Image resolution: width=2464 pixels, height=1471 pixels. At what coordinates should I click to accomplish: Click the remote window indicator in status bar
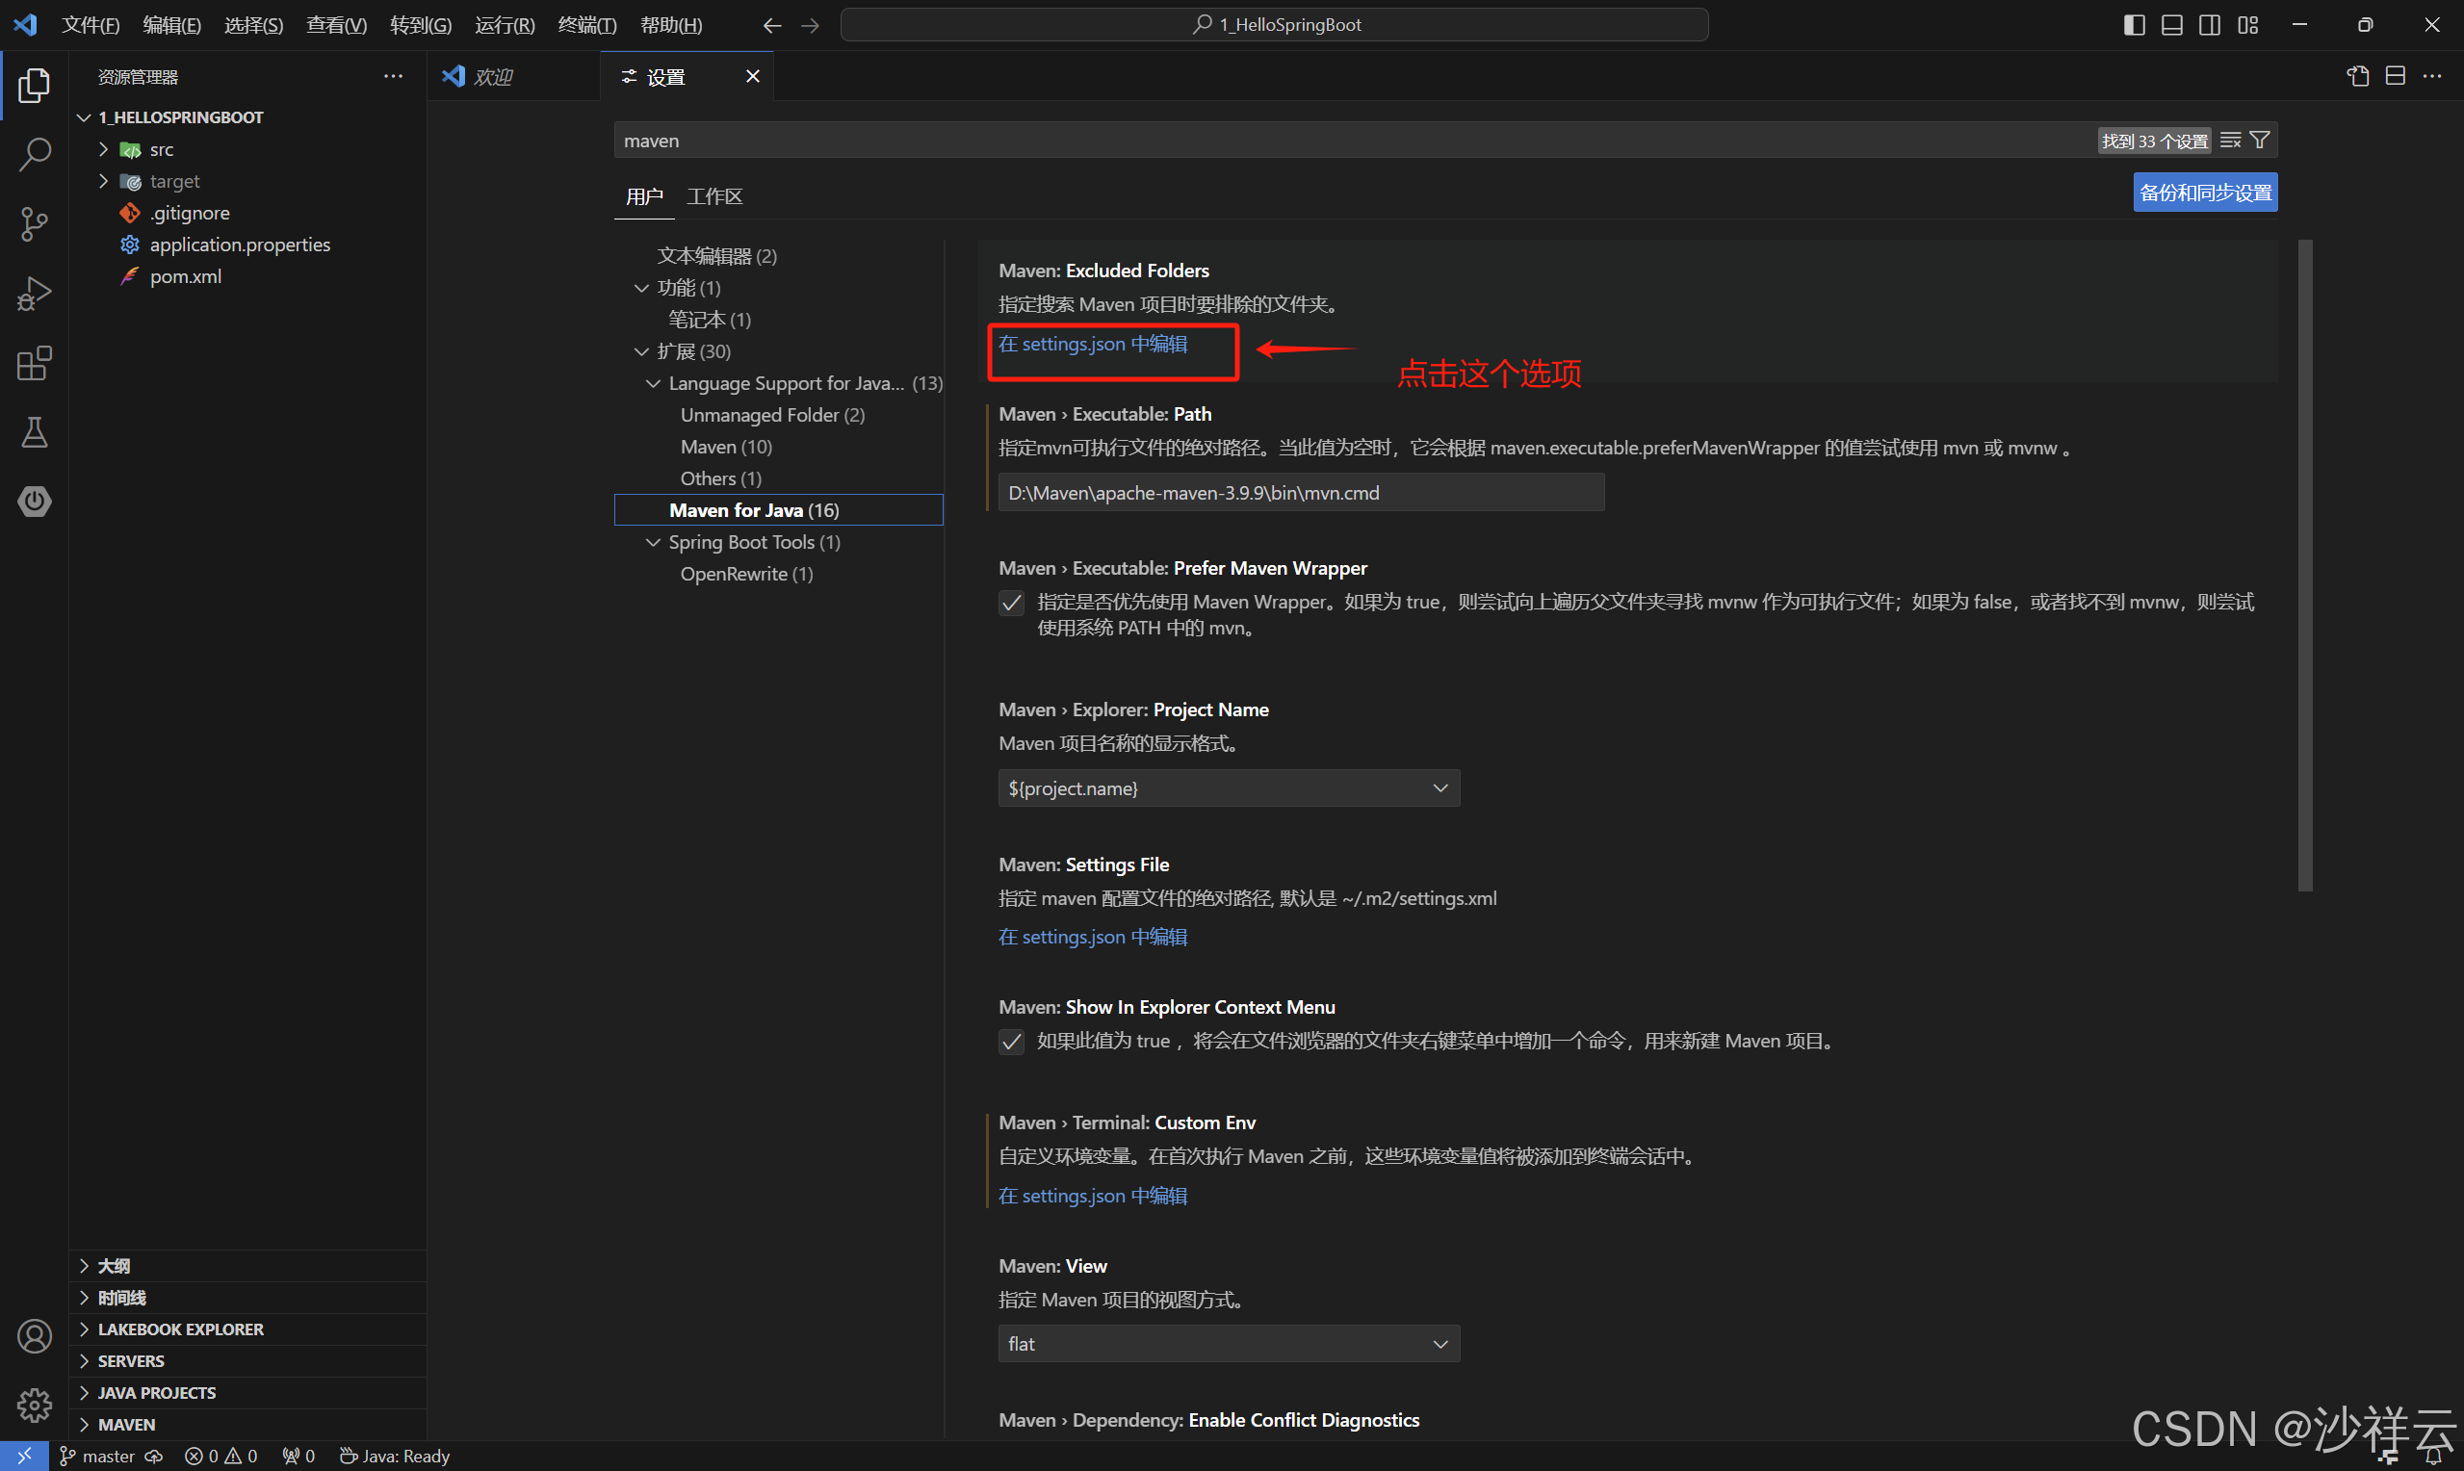pyautogui.click(x=24, y=1457)
